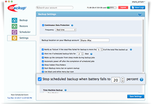
Task: Show help for Time Machine Backup
Action: (65, 90)
